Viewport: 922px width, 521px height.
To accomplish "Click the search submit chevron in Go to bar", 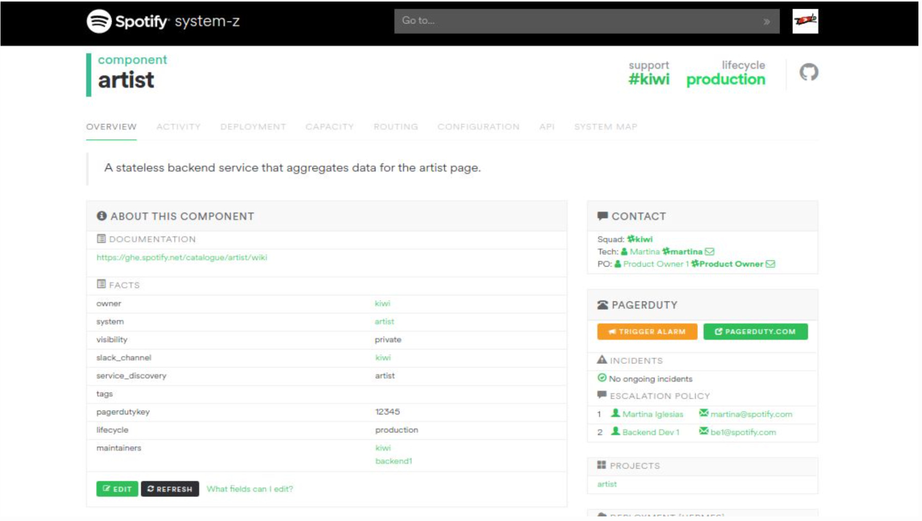I will pos(767,21).
